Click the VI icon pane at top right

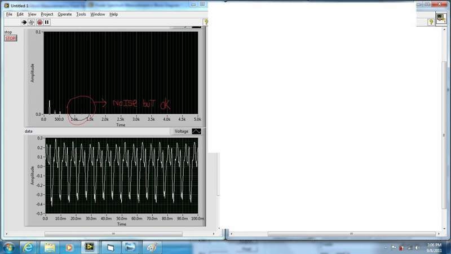(441, 20)
